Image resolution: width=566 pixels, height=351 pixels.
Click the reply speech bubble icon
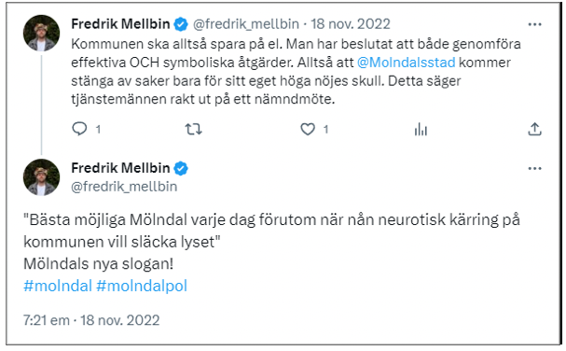tap(79, 129)
